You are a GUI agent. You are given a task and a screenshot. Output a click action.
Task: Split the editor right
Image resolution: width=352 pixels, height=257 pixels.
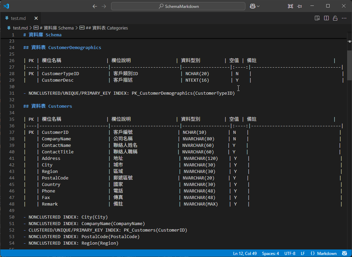click(x=326, y=18)
